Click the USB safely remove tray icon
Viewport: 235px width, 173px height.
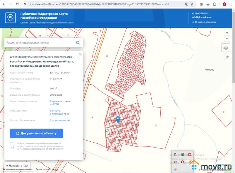pos(175,155)
